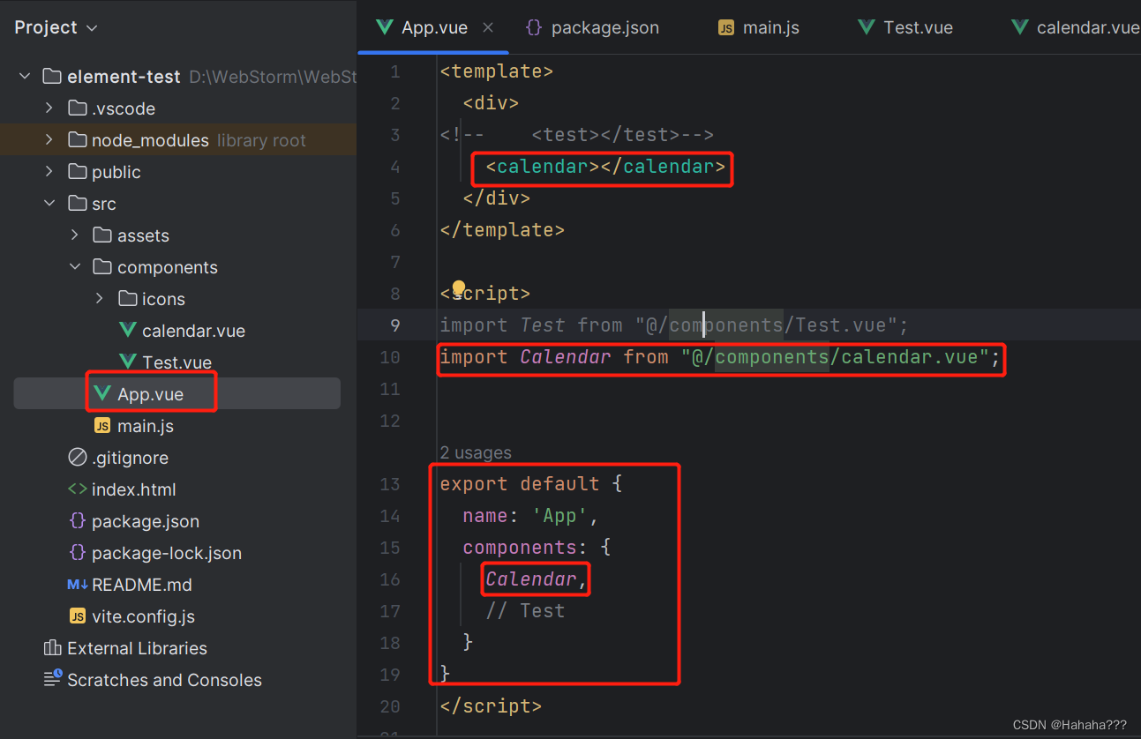Click the assets folder icon
The height and width of the screenshot is (739, 1141).
[102, 235]
